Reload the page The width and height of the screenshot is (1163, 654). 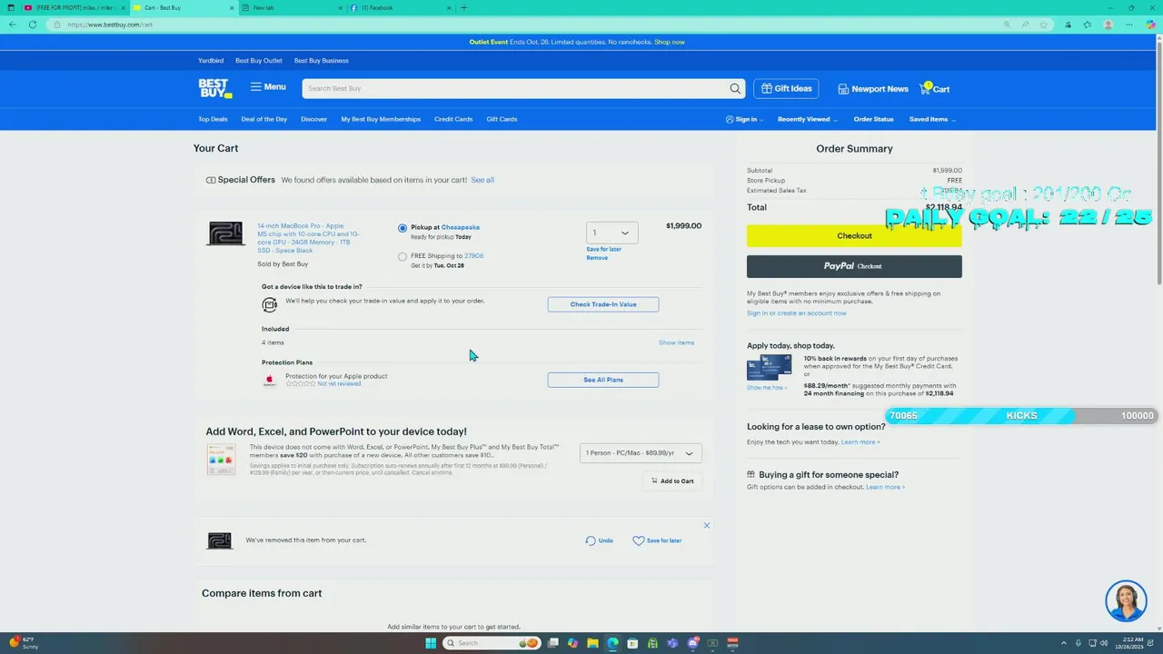click(33, 25)
